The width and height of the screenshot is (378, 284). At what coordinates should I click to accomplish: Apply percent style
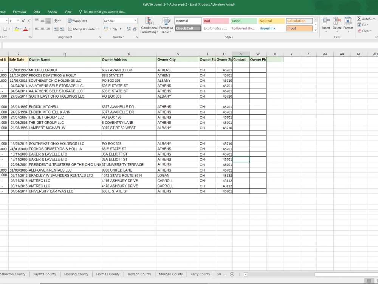tap(115, 29)
